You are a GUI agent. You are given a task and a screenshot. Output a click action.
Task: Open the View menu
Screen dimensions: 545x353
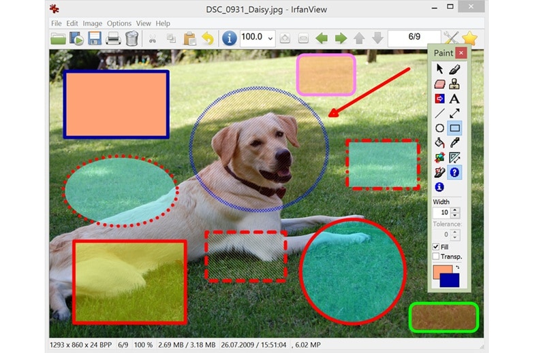(x=143, y=23)
